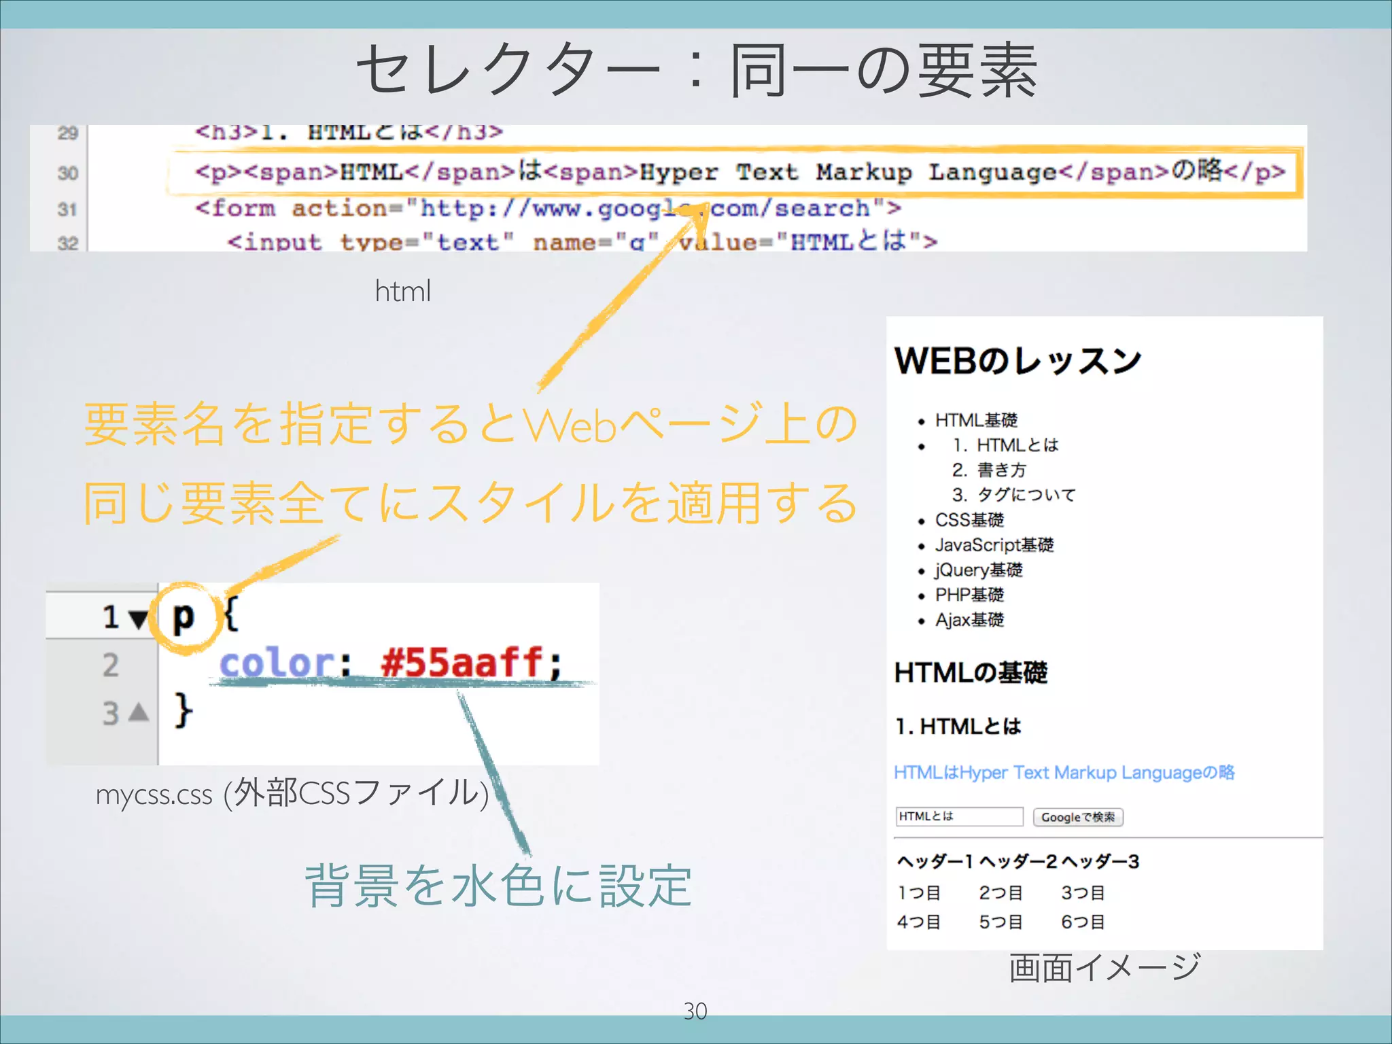Click table cell 3つ目
The width and height of the screenshot is (1392, 1044).
coord(1083,892)
